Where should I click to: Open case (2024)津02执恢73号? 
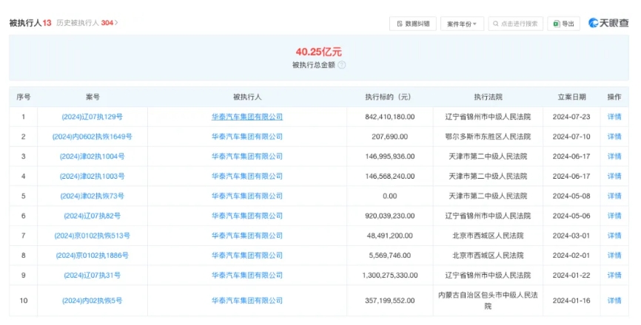(92, 196)
